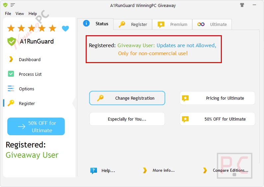Minimize the A1RunGuard window
Viewport: 264px width, 187px height.
click(254, 5)
